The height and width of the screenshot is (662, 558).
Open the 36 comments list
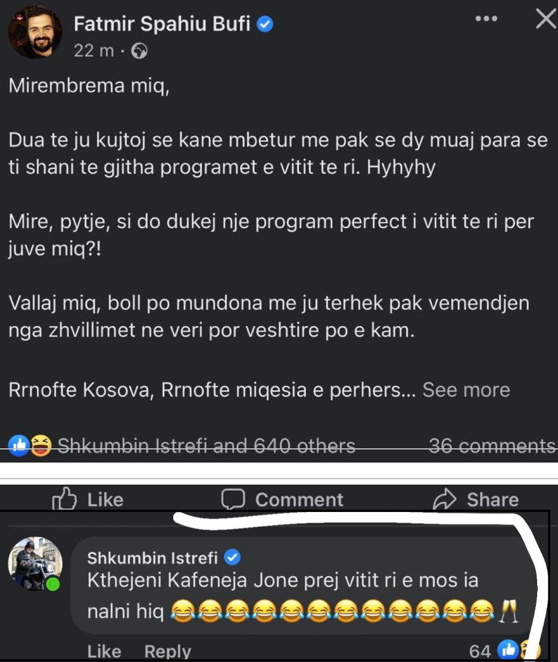pos(492,445)
